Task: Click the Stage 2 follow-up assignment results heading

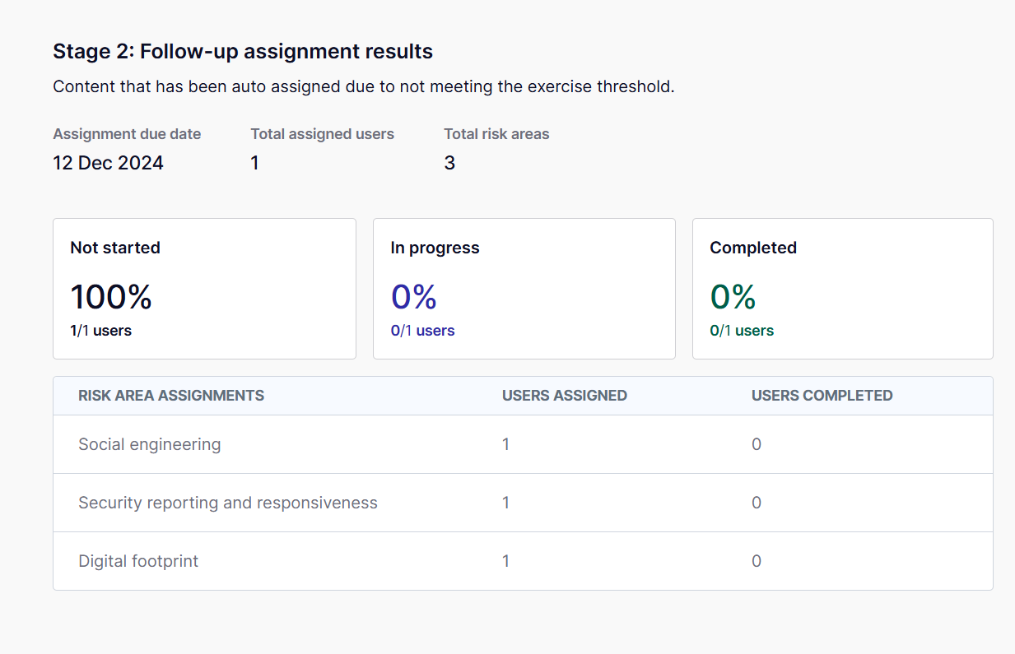Action: 243,51
